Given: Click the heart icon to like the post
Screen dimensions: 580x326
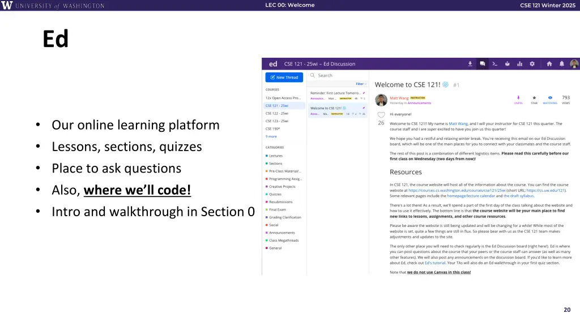Looking at the screenshot, I should pyautogui.click(x=381, y=114).
